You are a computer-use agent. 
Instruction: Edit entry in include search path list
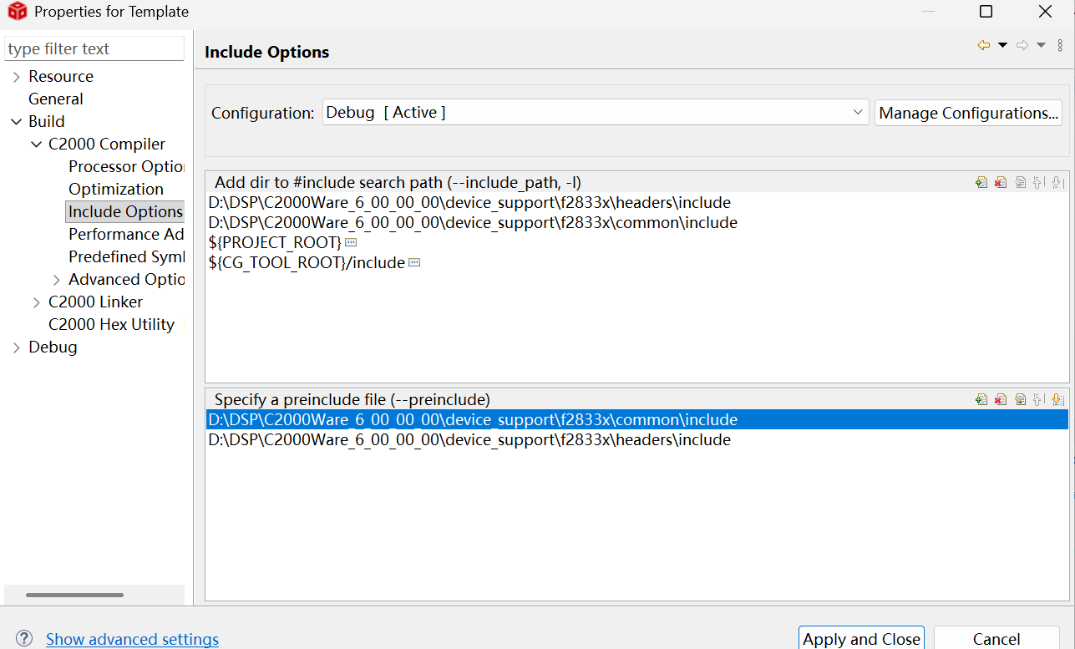[1020, 182]
